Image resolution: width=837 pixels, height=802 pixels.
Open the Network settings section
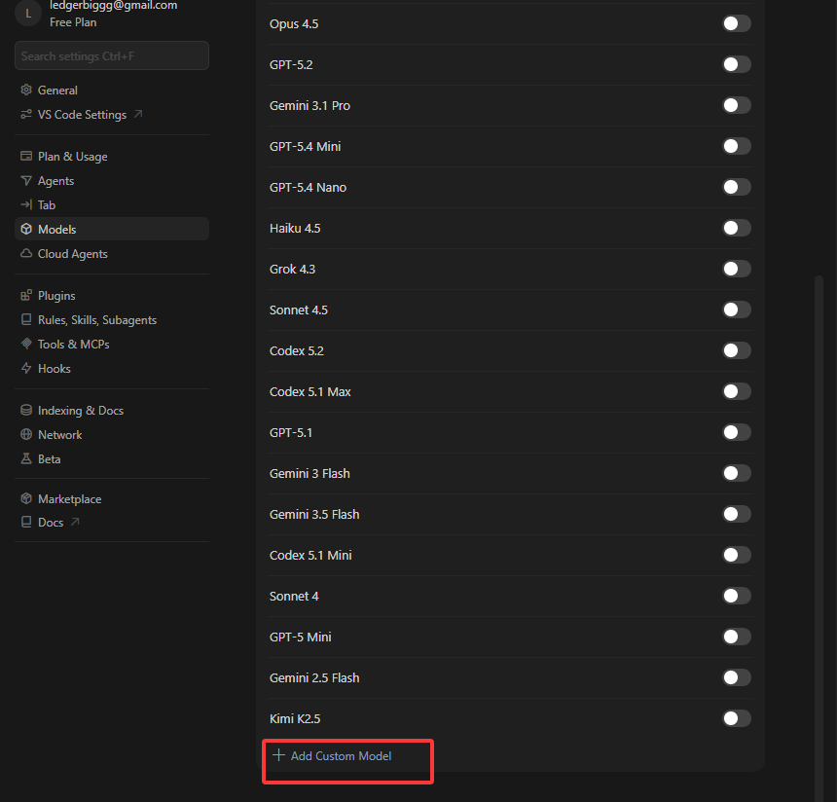pos(112,435)
